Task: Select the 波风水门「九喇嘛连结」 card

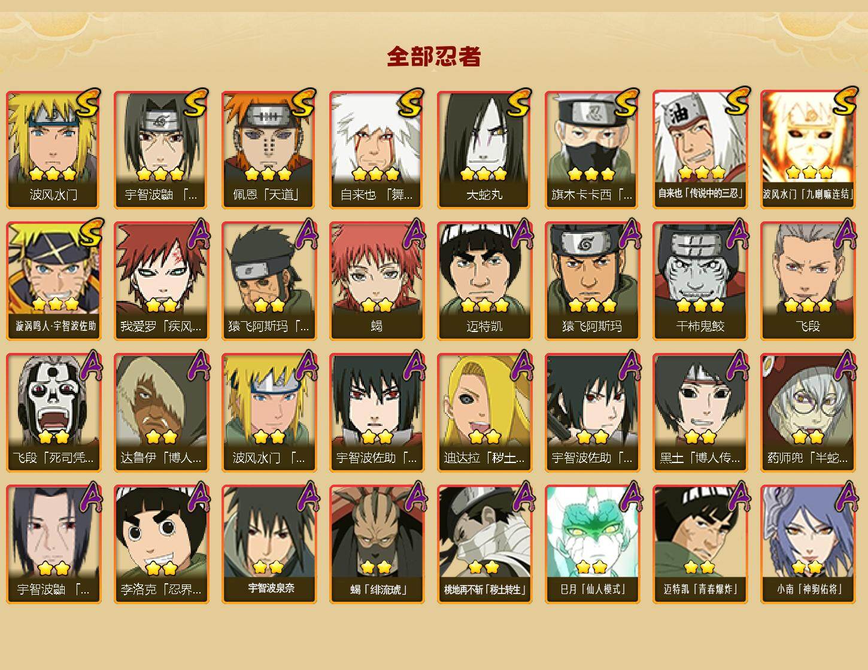Action: 808,150
